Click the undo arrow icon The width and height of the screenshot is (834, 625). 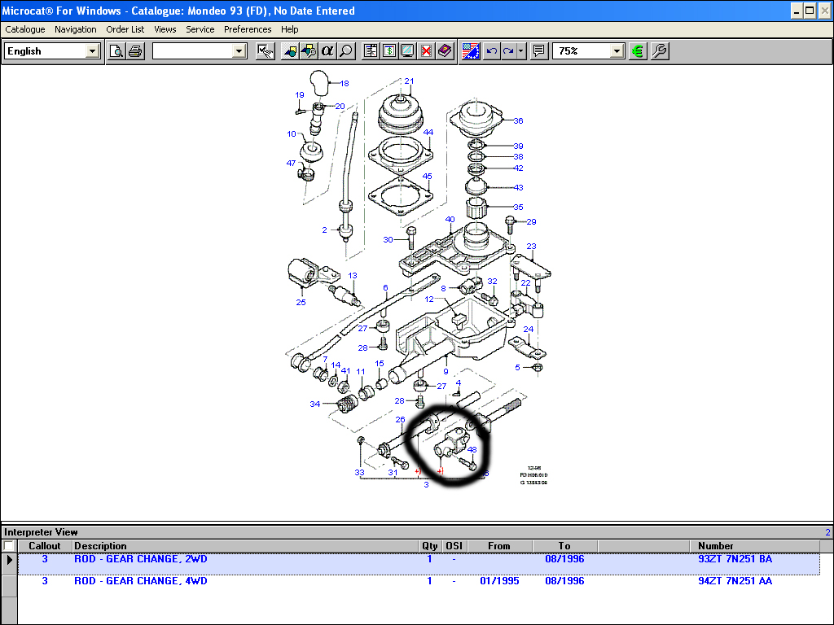coord(491,51)
